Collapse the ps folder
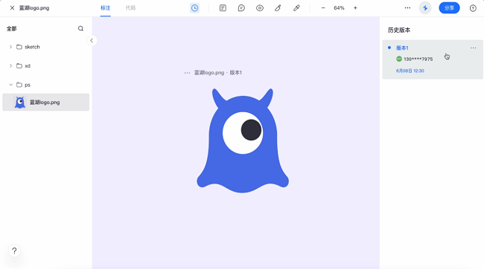This screenshot has width=484, height=269. coord(11,85)
